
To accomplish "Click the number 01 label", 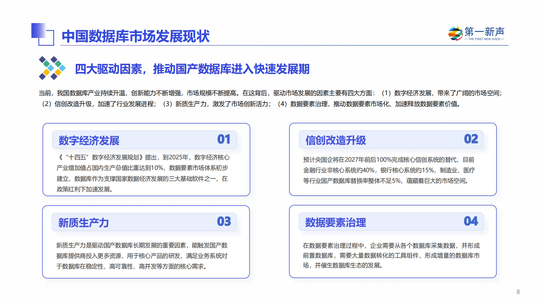I will [x=224, y=139].
